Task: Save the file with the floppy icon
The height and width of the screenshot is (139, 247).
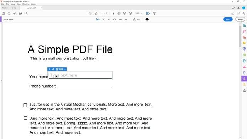Action: pyautogui.click(x=3, y=14)
